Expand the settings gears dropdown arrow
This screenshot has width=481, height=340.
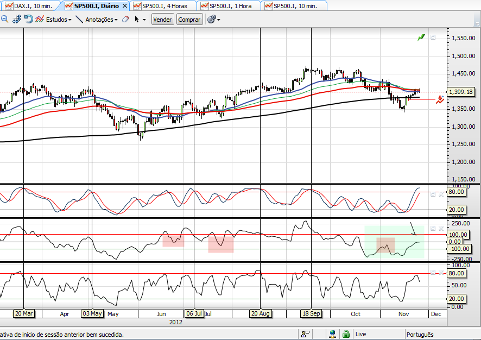click(x=218, y=20)
